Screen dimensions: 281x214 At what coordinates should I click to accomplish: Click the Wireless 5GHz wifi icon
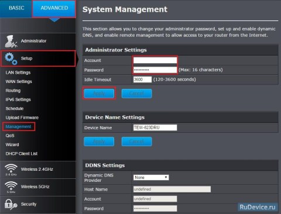click(x=11, y=187)
